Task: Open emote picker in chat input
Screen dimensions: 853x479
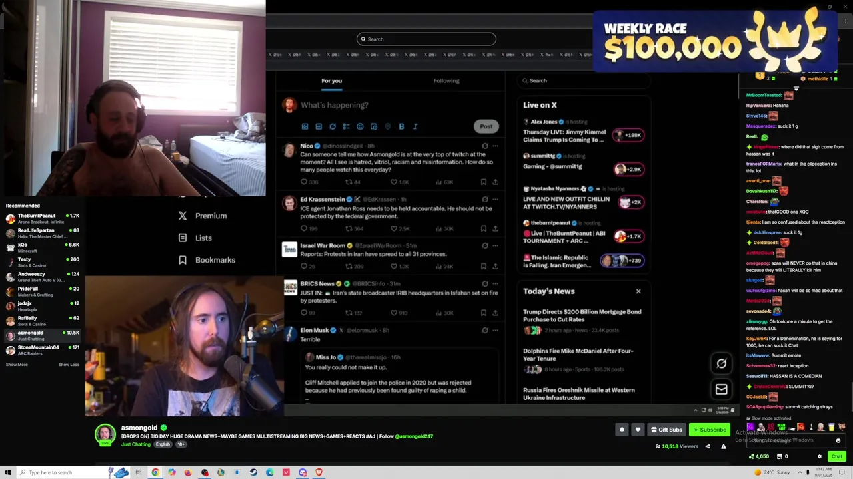Action: tap(838, 440)
